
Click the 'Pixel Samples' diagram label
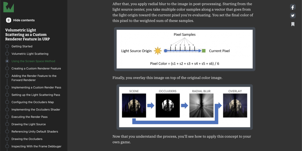click(185, 35)
